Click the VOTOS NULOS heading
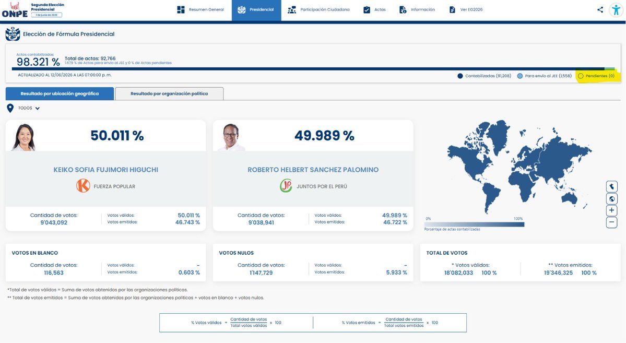Viewport: 626px width, 343px height. coord(237,253)
